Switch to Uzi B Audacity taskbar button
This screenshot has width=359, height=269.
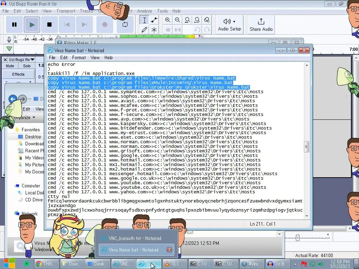click(x=278, y=264)
